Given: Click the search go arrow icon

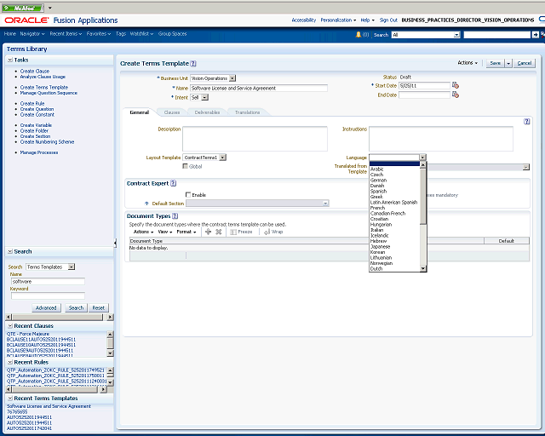Looking at the screenshot, I should pos(535,34).
